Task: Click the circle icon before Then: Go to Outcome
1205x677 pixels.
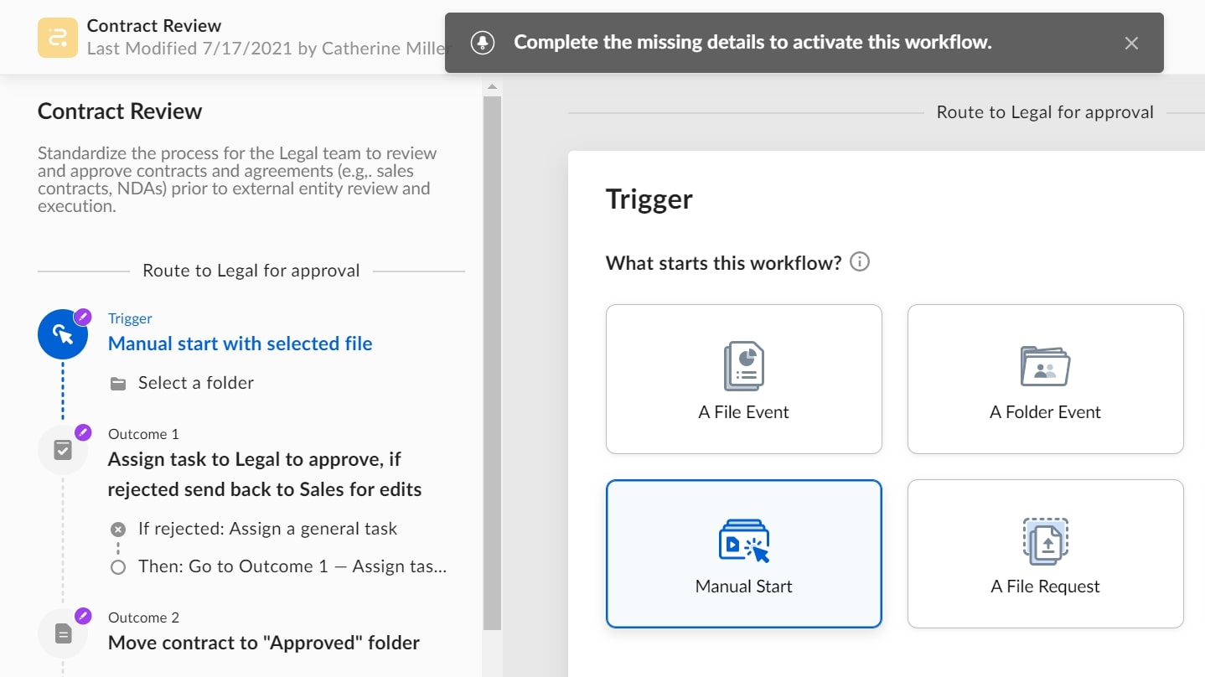Action: coord(118,567)
